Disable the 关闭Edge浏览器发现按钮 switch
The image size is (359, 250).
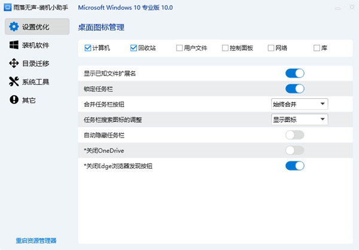click(x=295, y=166)
